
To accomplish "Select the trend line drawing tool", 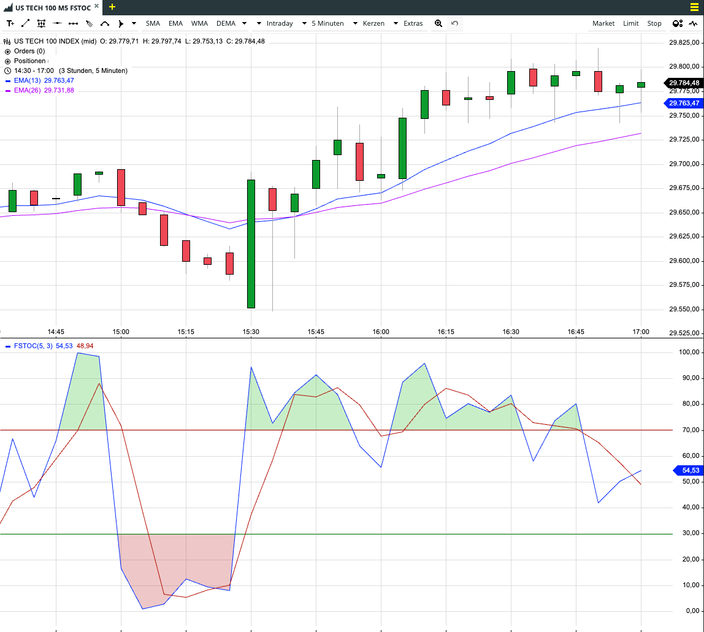I will (26, 23).
